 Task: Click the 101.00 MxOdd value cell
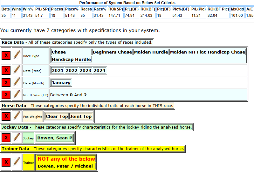237,16
